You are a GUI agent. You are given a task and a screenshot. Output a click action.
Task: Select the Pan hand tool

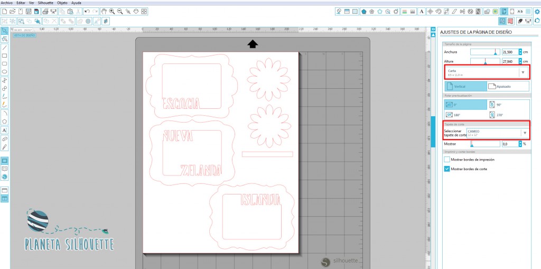[x=104, y=11]
